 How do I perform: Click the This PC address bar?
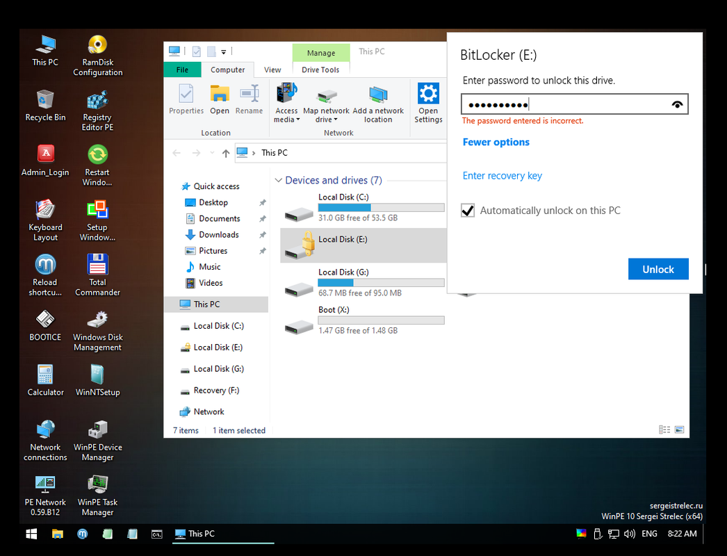(x=341, y=153)
